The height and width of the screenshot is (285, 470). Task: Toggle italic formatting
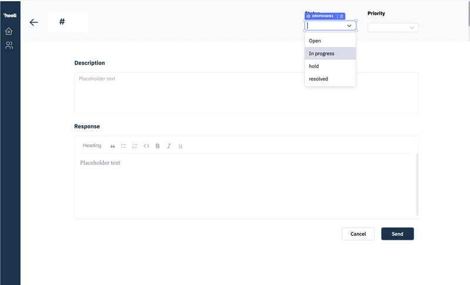coord(169,146)
